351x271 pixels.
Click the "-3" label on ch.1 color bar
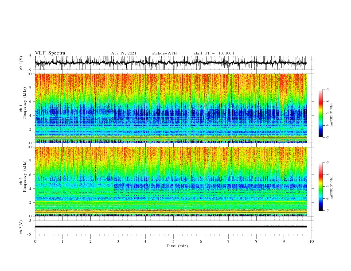point(327,89)
